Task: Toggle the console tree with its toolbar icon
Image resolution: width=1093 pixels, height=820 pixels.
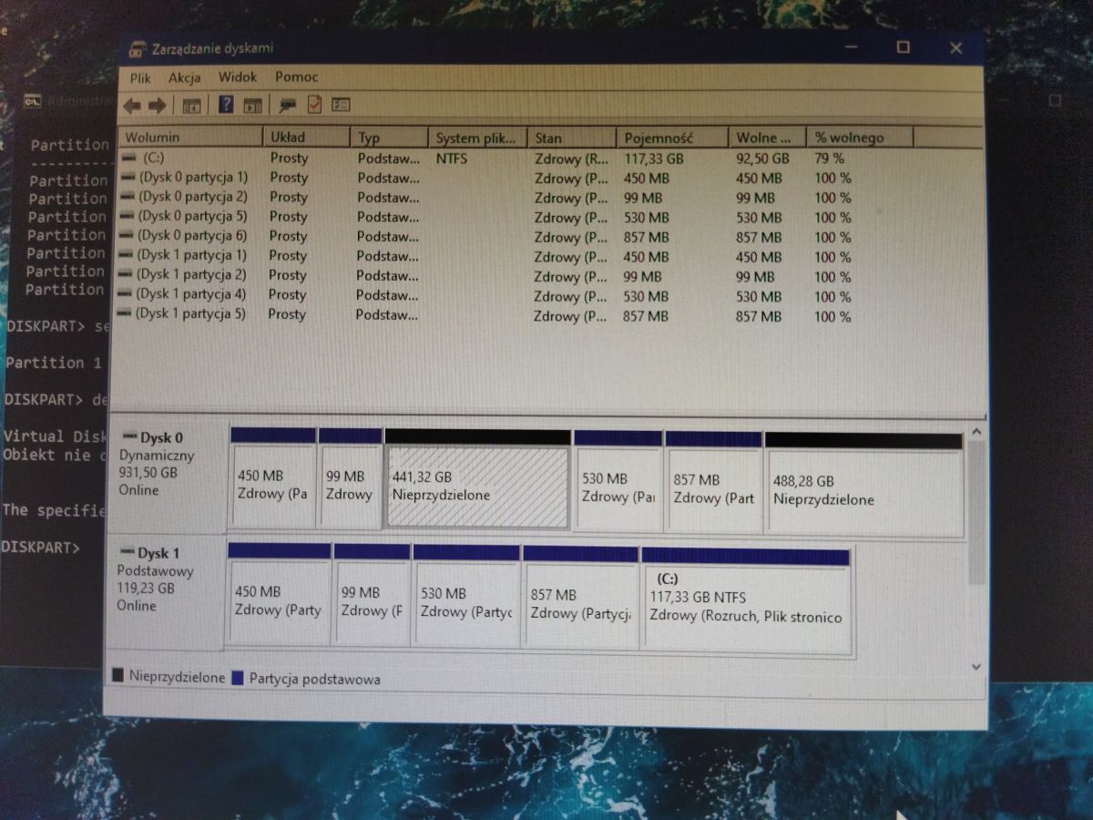Action: tap(190, 105)
